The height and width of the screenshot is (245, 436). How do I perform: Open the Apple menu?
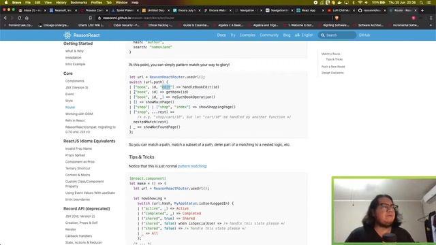click(x=6, y=3)
